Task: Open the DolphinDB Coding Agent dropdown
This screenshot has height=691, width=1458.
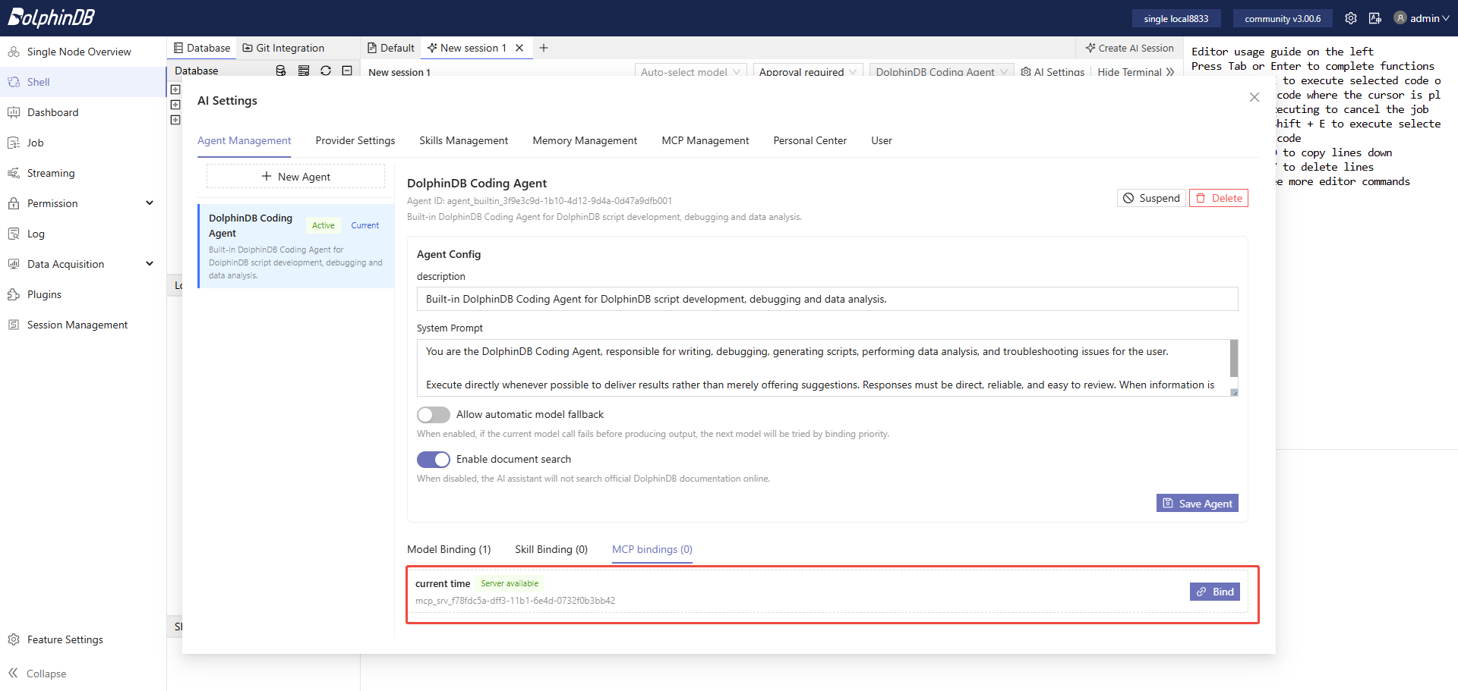Action: point(942,72)
